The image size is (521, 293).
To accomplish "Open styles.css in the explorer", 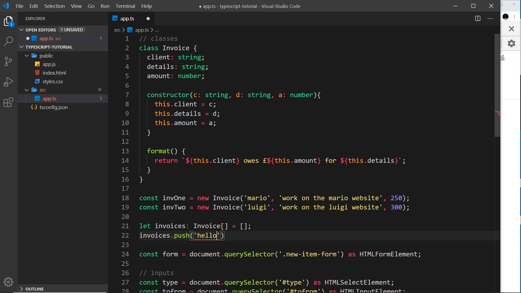I will [53, 81].
